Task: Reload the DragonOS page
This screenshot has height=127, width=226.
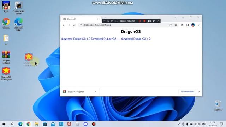Action: click(x=74, y=25)
